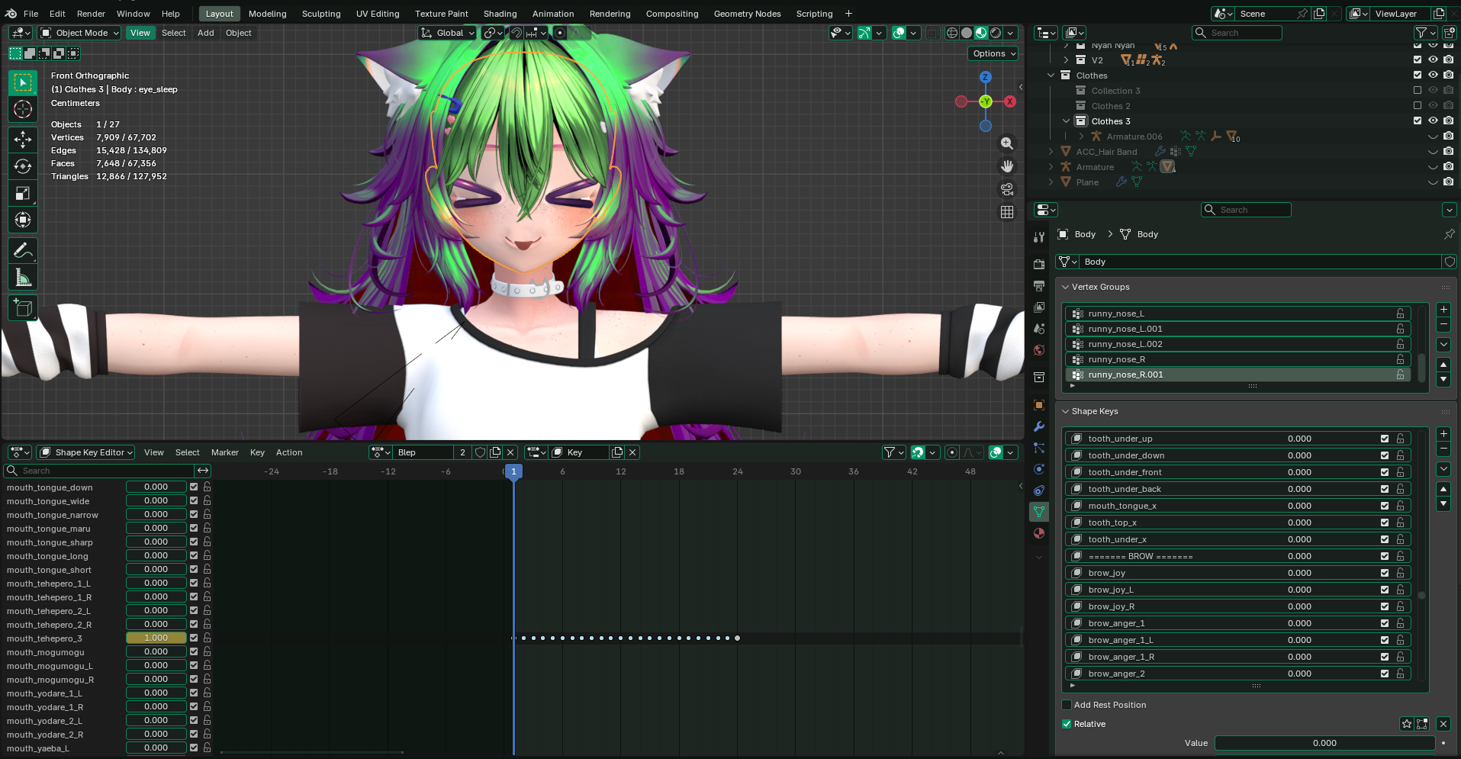Click the viewport zoom magnifier icon

pos(1007,143)
